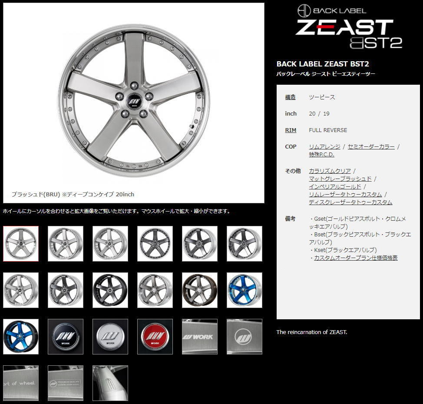Open the セミオーダーカラー link
The height and width of the screenshot is (404, 423).
tap(370, 146)
